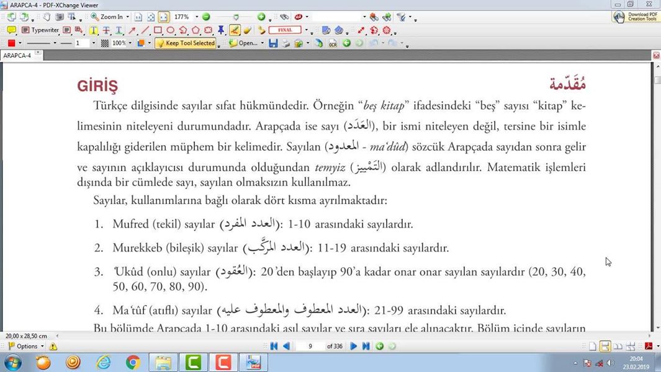Open Windows Start menu
Viewport: 661px width, 372px height.
pos(12,362)
